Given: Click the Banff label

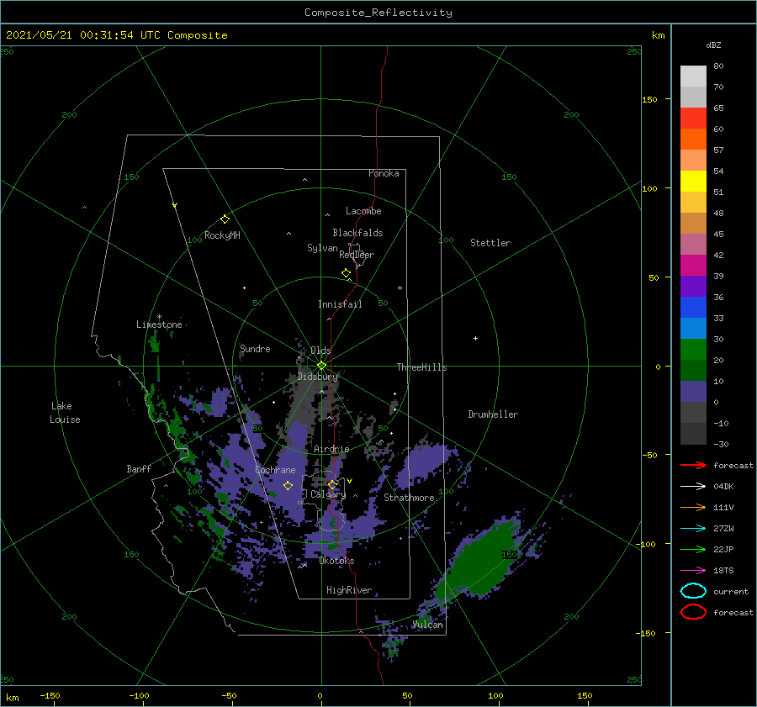Looking at the screenshot, I should pyautogui.click(x=139, y=468).
